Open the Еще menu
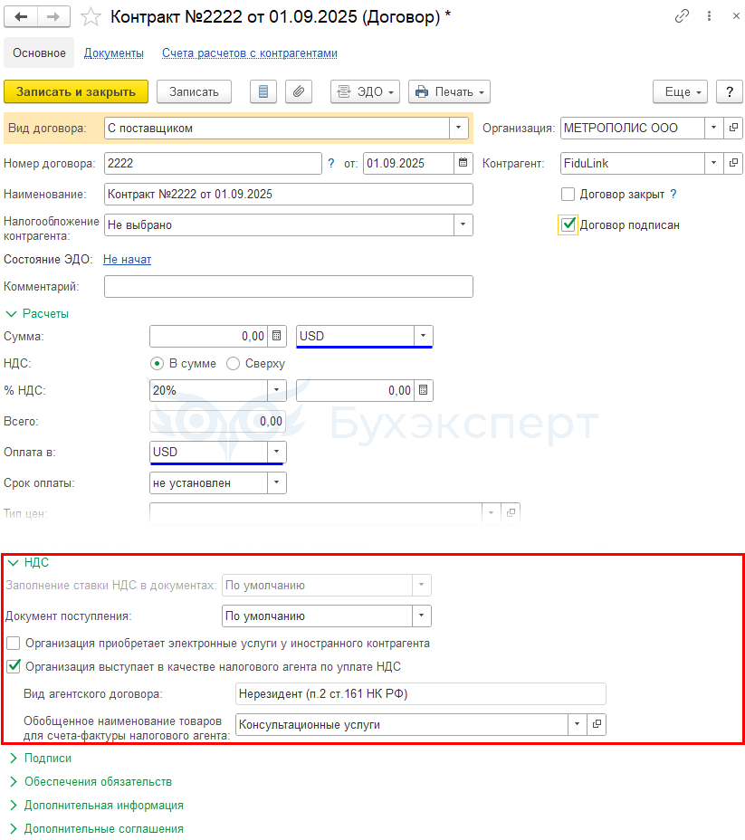Image resolution: width=745 pixels, height=840 pixels. pyautogui.click(x=680, y=91)
